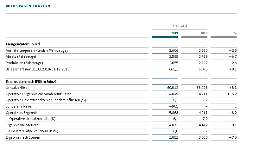Screen dimensions: 253x145
Task: Click "7,2" in Umsatzrendite vor Sondereinflüssen row
Action: 205,100
